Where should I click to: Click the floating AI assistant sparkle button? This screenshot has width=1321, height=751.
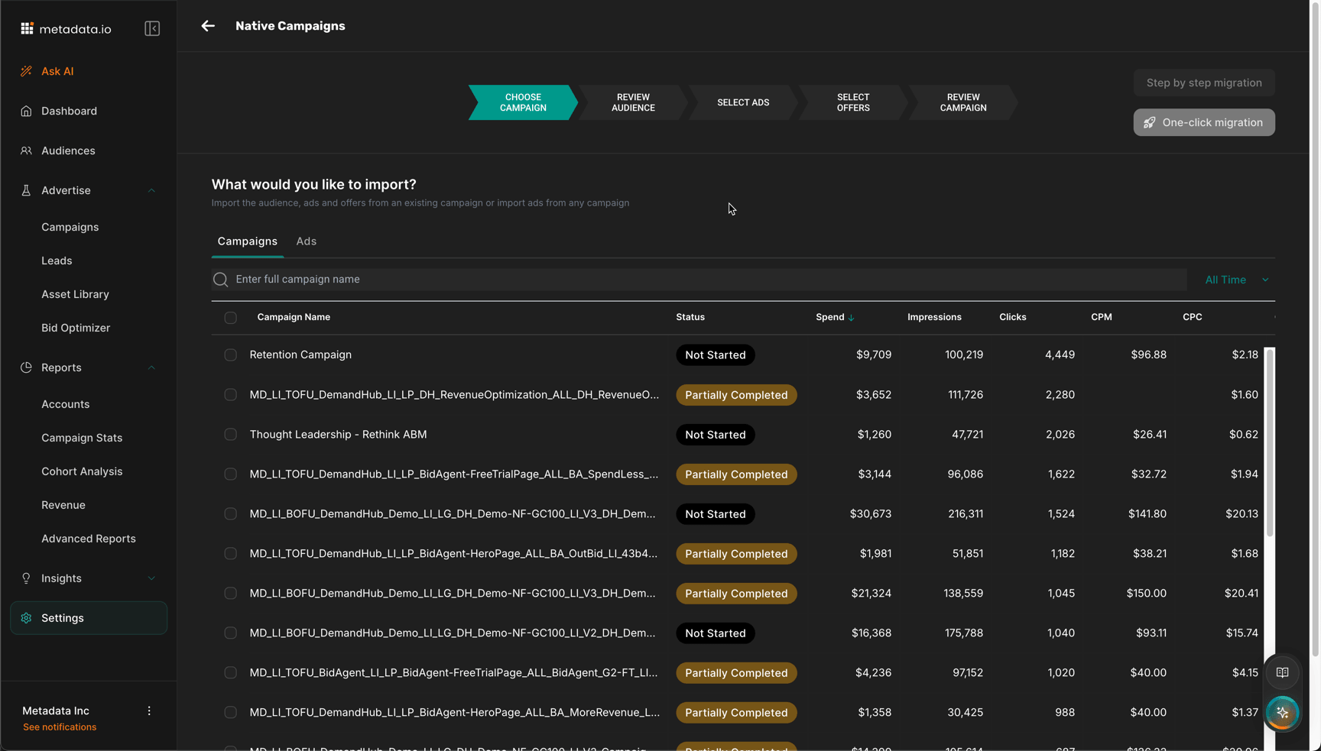(x=1282, y=713)
